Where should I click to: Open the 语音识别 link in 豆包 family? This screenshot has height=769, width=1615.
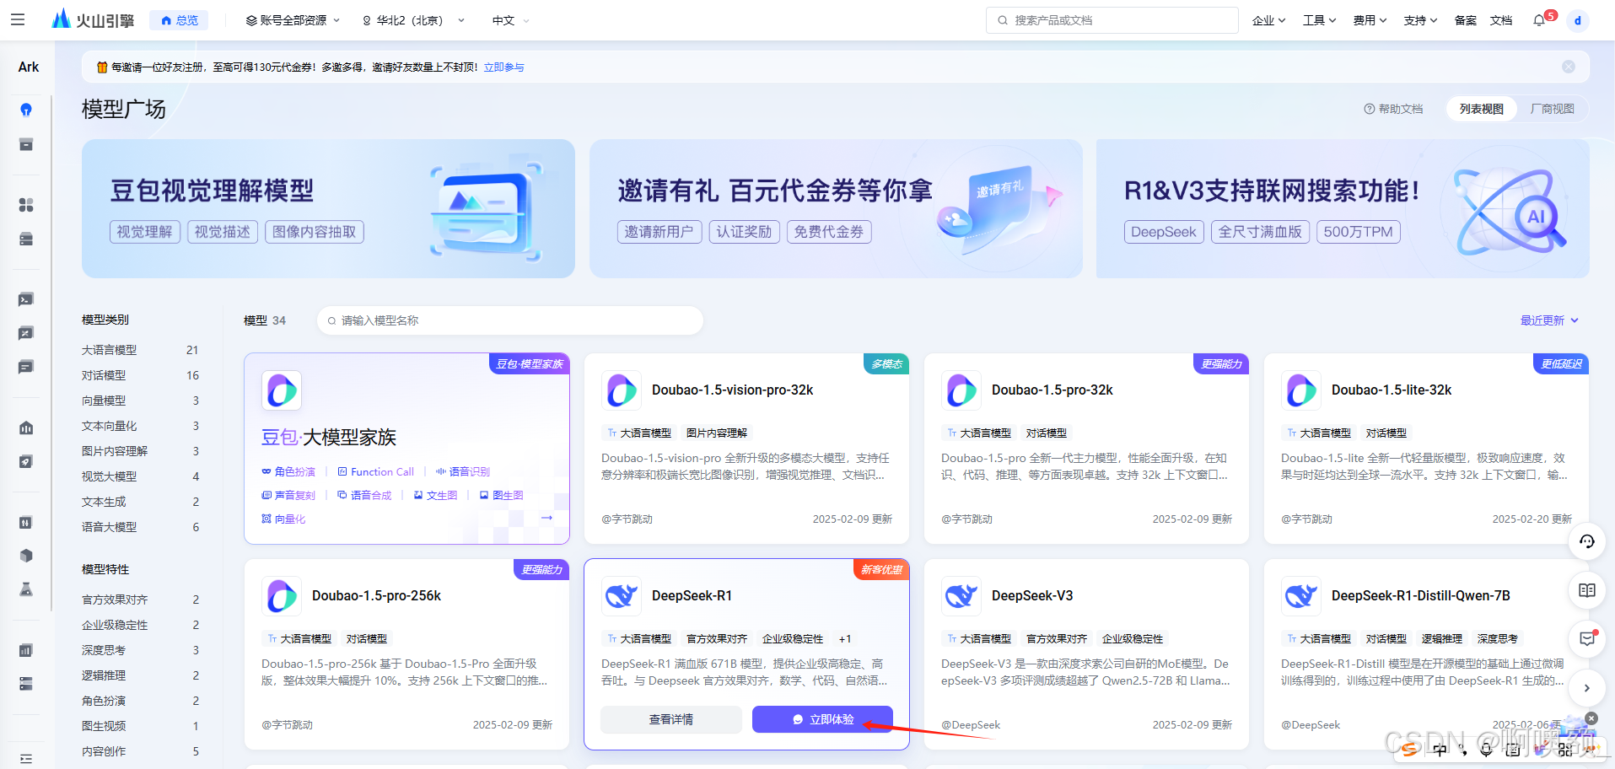(462, 471)
